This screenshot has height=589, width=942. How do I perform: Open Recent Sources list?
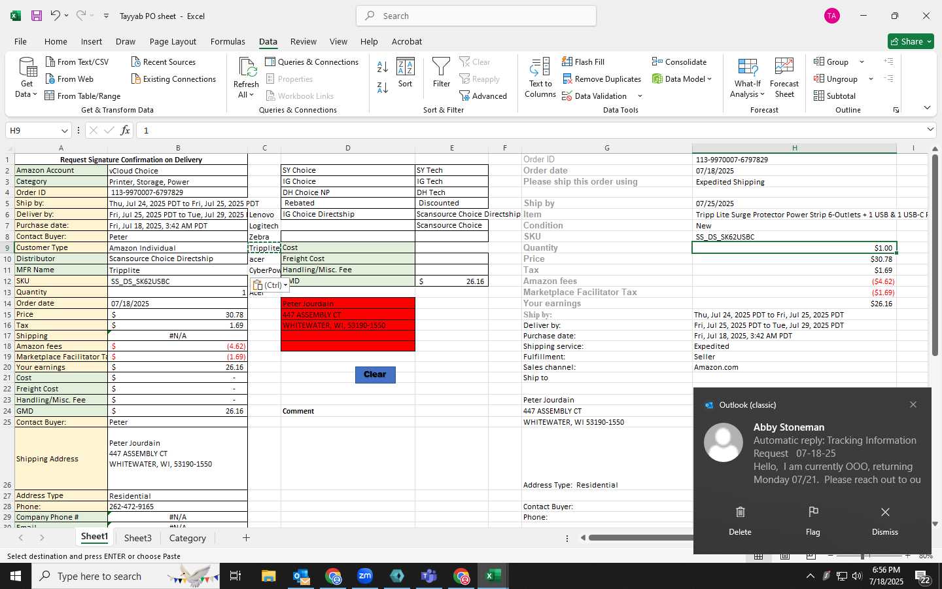point(164,62)
